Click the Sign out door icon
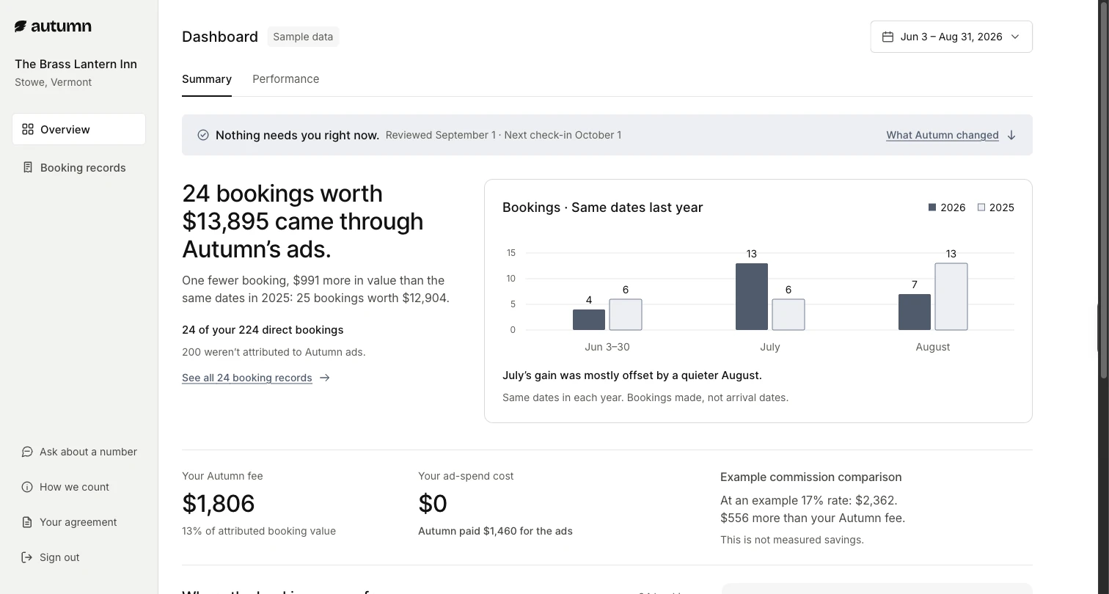Screen dimensions: 1109x594 (x=27, y=557)
